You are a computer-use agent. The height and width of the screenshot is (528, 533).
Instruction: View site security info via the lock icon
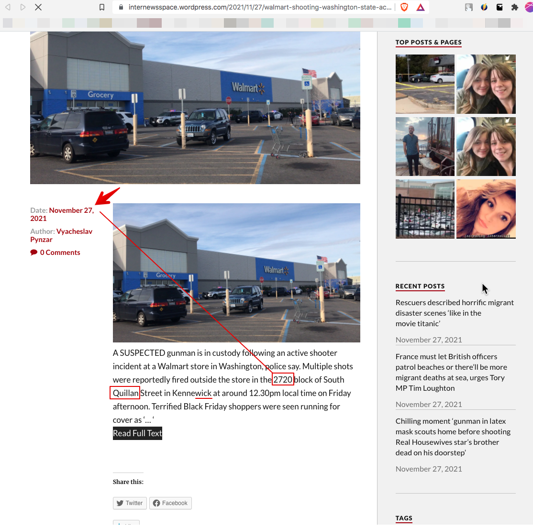tap(121, 7)
